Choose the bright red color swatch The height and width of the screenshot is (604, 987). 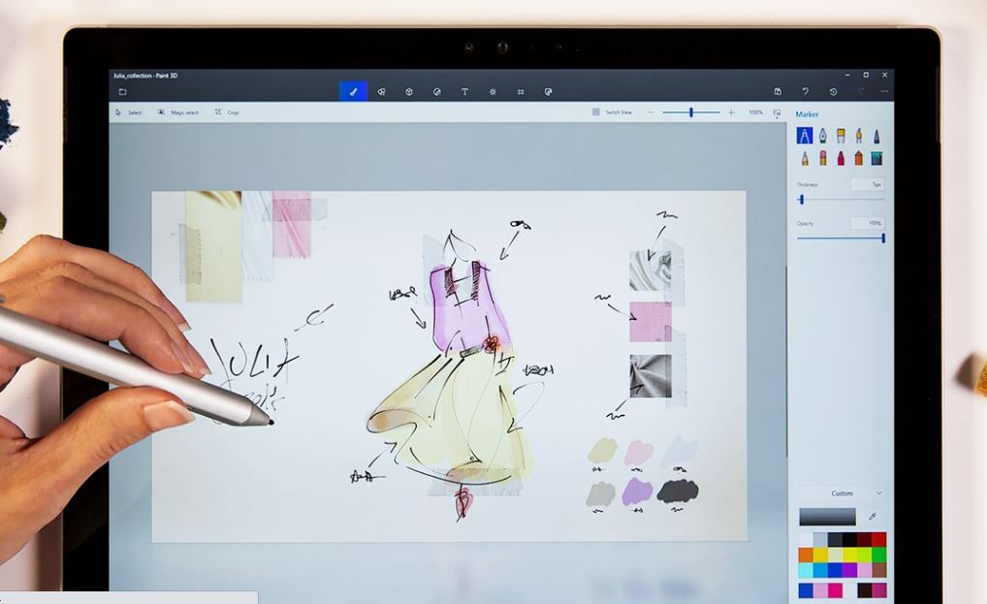(878, 539)
